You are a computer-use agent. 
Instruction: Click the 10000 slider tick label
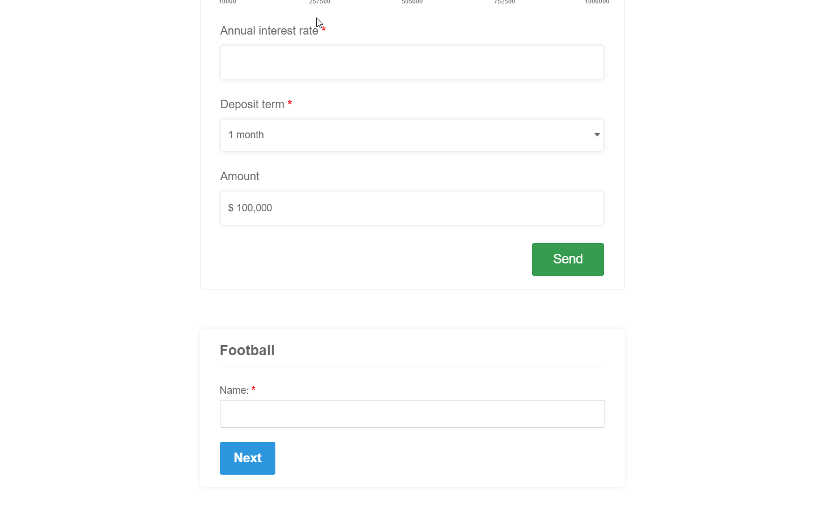pos(227,2)
